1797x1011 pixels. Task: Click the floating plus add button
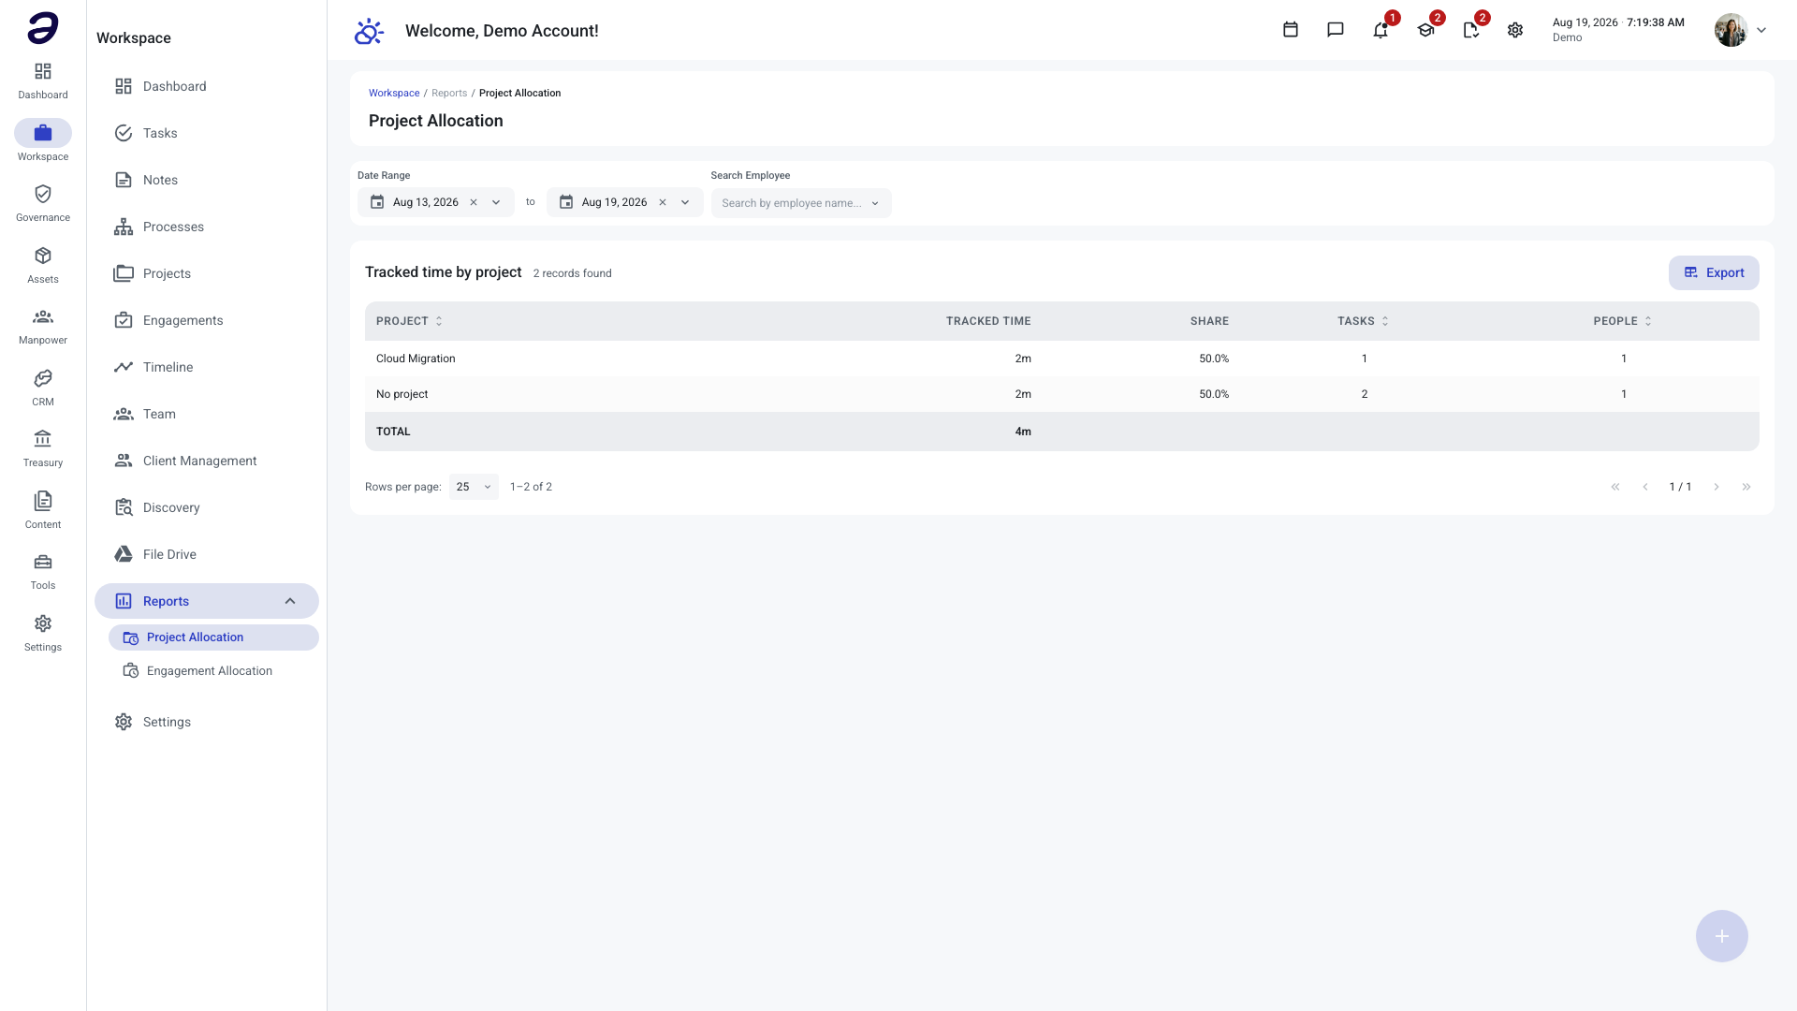click(1722, 936)
